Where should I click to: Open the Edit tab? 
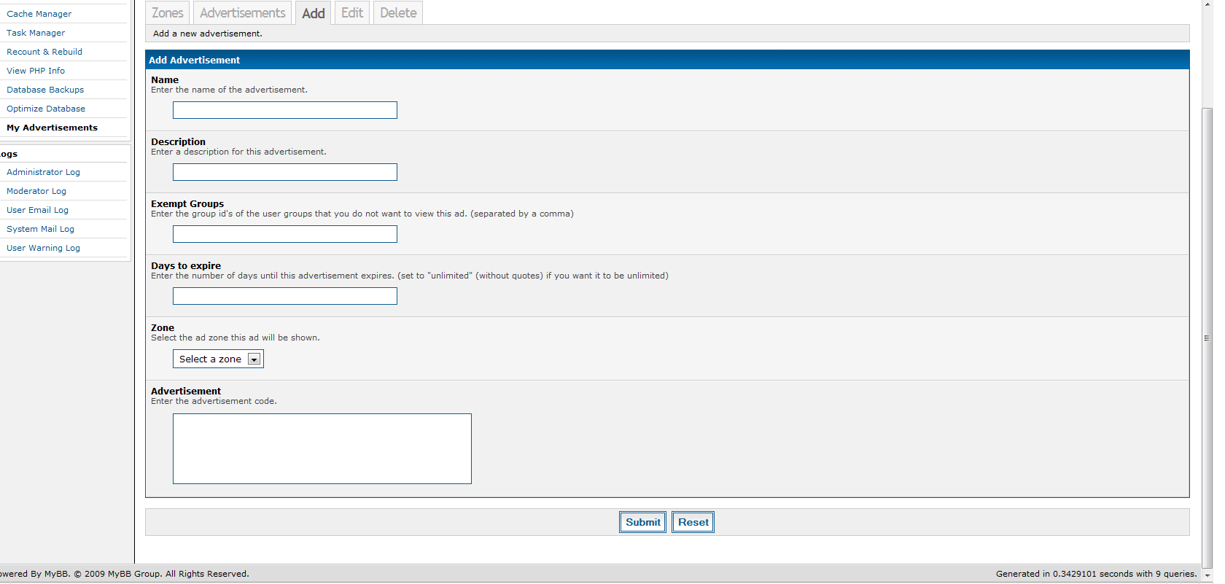coord(352,13)
